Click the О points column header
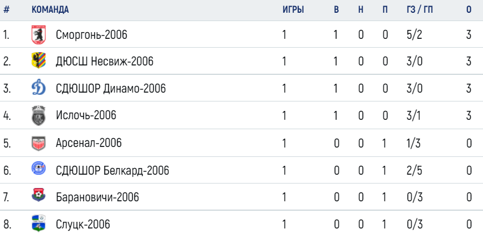Screen dimensions: 483x234 click(x=469, y=10)
